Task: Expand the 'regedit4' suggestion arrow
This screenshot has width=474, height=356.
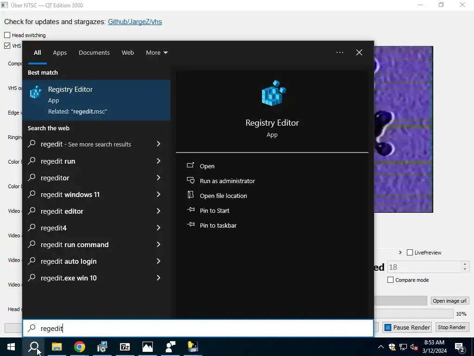Action: point(158,227)
